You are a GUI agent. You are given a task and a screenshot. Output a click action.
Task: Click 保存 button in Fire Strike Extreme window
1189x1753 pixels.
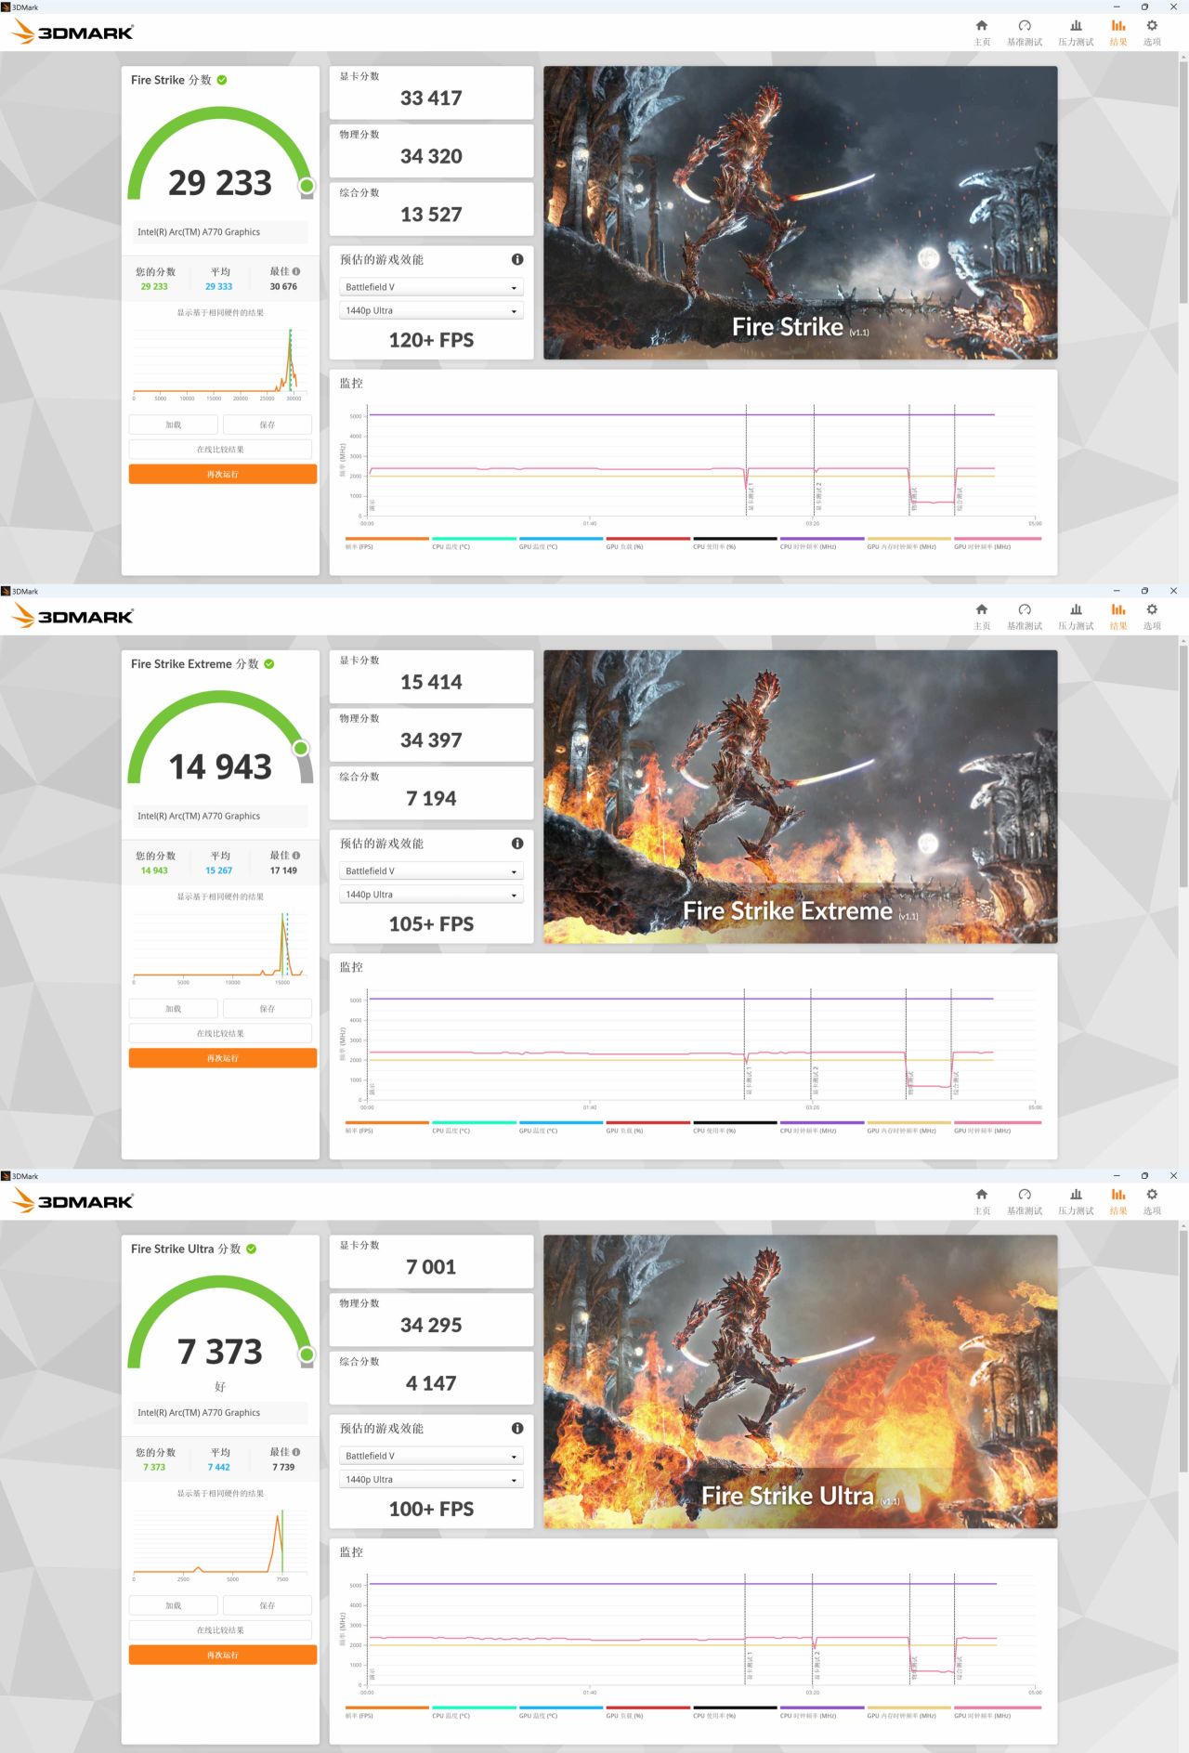pos(268,1009)
